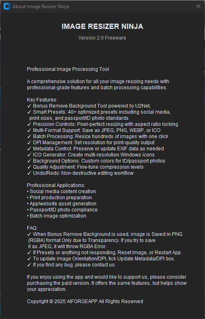Click the 'please contact us' FAQ line
Image resolution: width=205 pixels, height=319 pixels.
coord(71,265)
